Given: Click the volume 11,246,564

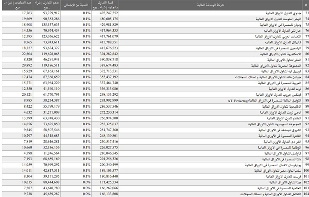Looking at the screenshot, I should coord(51,154).
